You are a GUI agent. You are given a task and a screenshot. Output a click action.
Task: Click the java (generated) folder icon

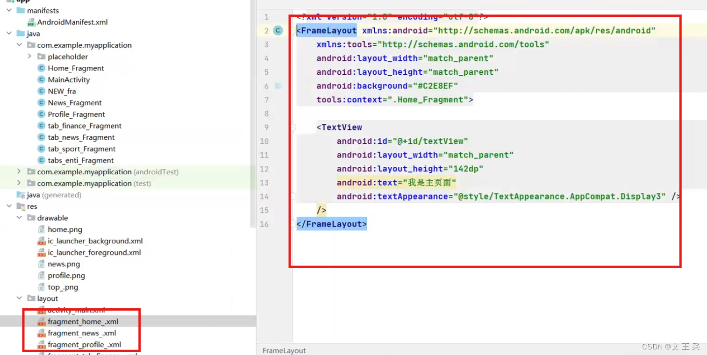21,195
